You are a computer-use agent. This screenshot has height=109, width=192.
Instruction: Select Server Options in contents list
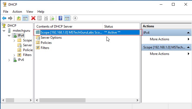(51, 38)
